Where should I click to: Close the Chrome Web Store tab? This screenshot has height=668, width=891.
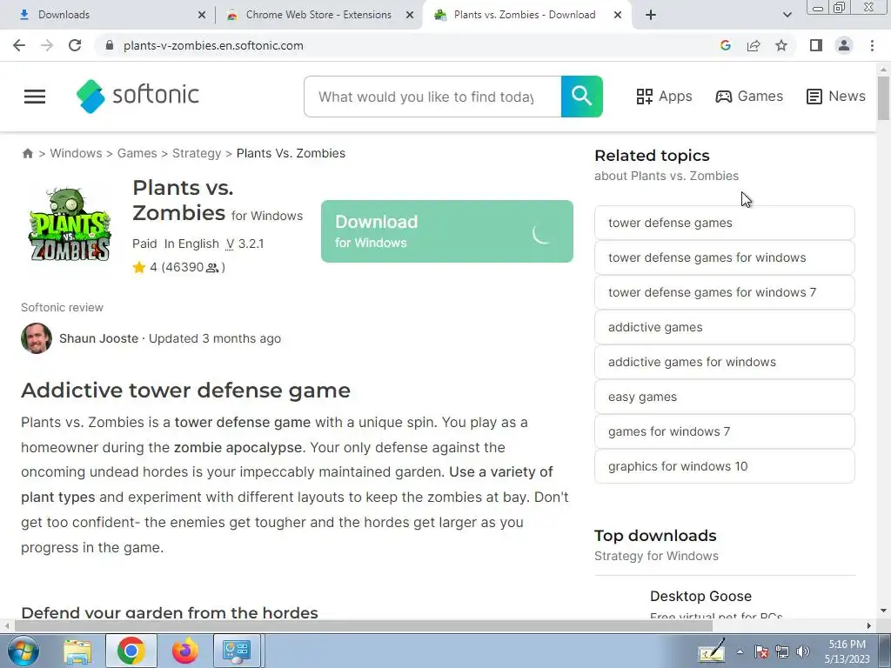410,16
